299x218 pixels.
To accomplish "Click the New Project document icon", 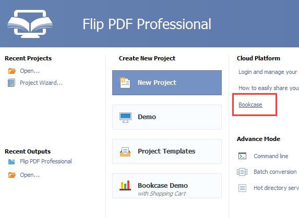I will 125,83.
